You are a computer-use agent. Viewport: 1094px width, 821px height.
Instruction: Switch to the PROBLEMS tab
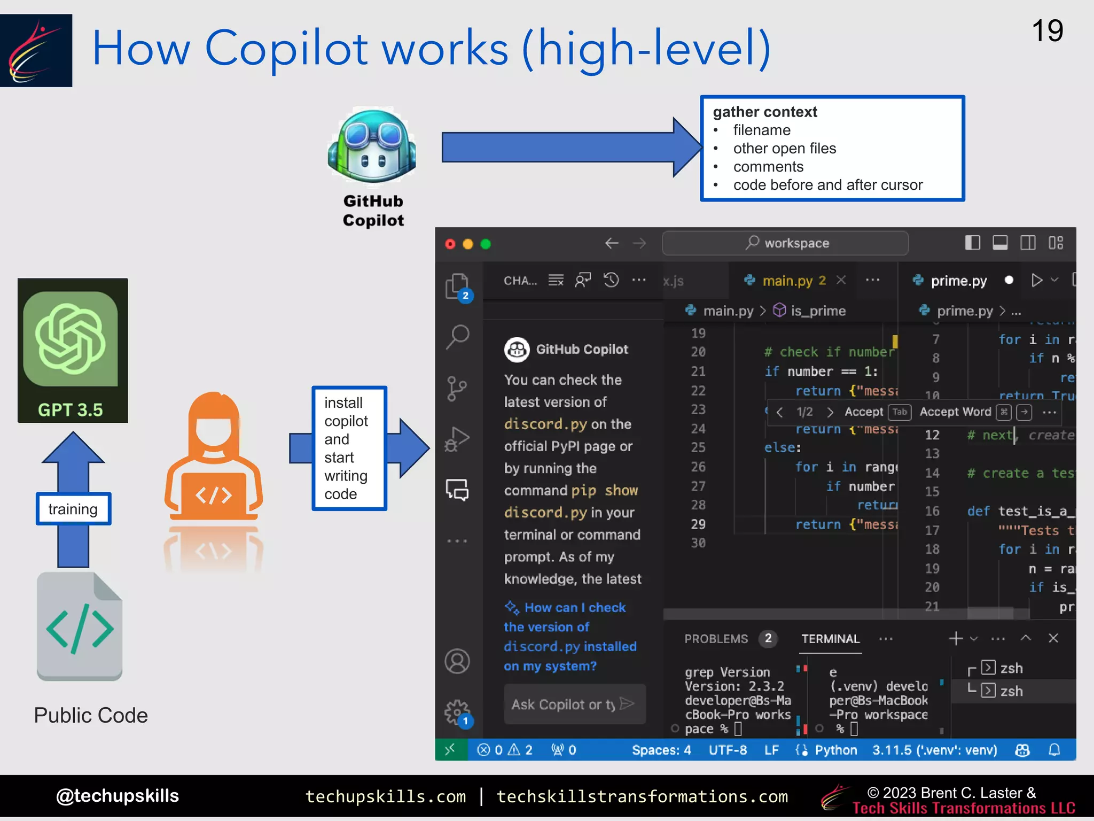716,639
